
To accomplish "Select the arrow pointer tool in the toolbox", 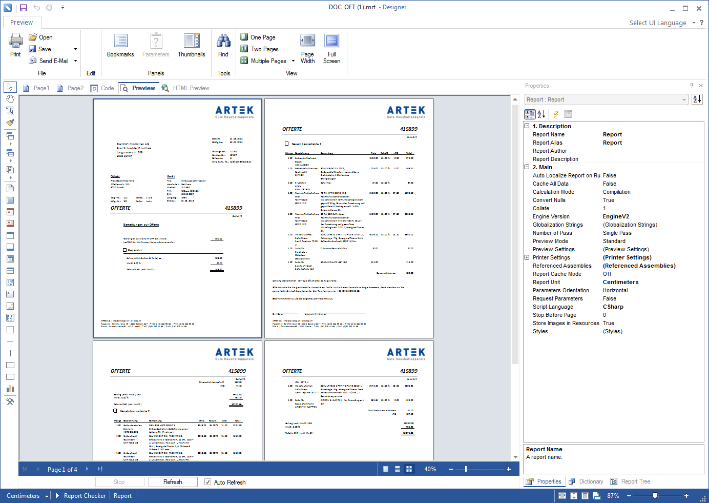I will click(10, 87).
